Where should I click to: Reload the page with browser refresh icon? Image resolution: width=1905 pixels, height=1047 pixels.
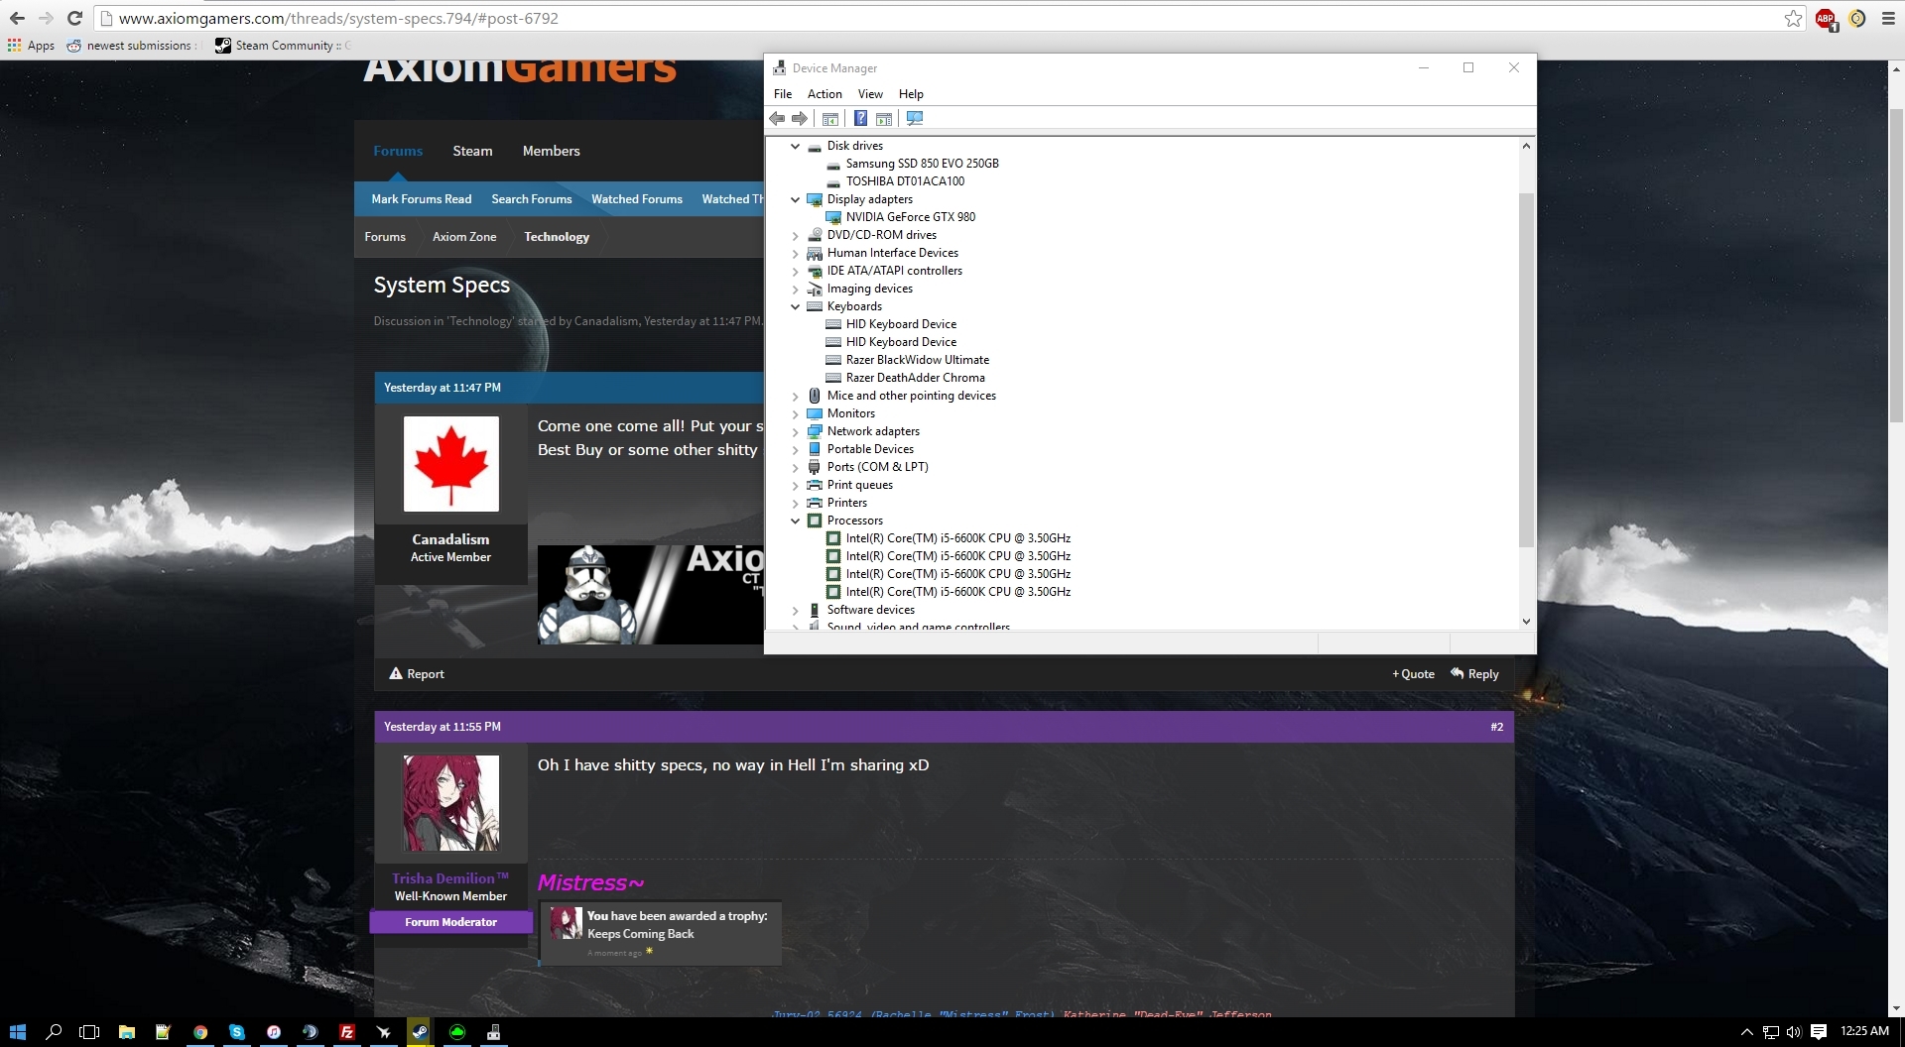point(74,18)
